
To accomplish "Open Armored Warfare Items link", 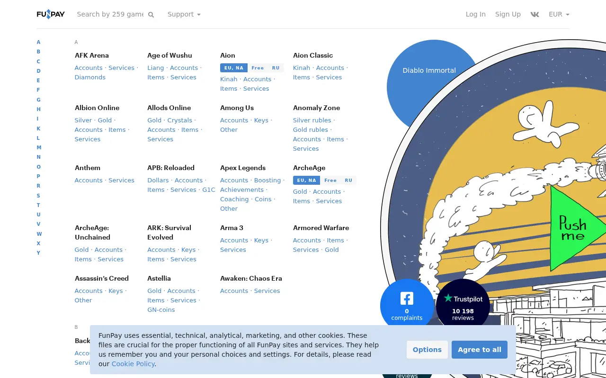I will click(x=336, y=240).
